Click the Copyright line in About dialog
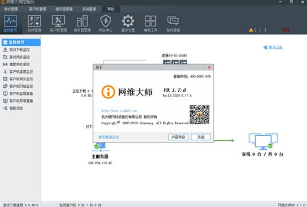The height and width of the screenshot is (207, 307). coord(145,123)
